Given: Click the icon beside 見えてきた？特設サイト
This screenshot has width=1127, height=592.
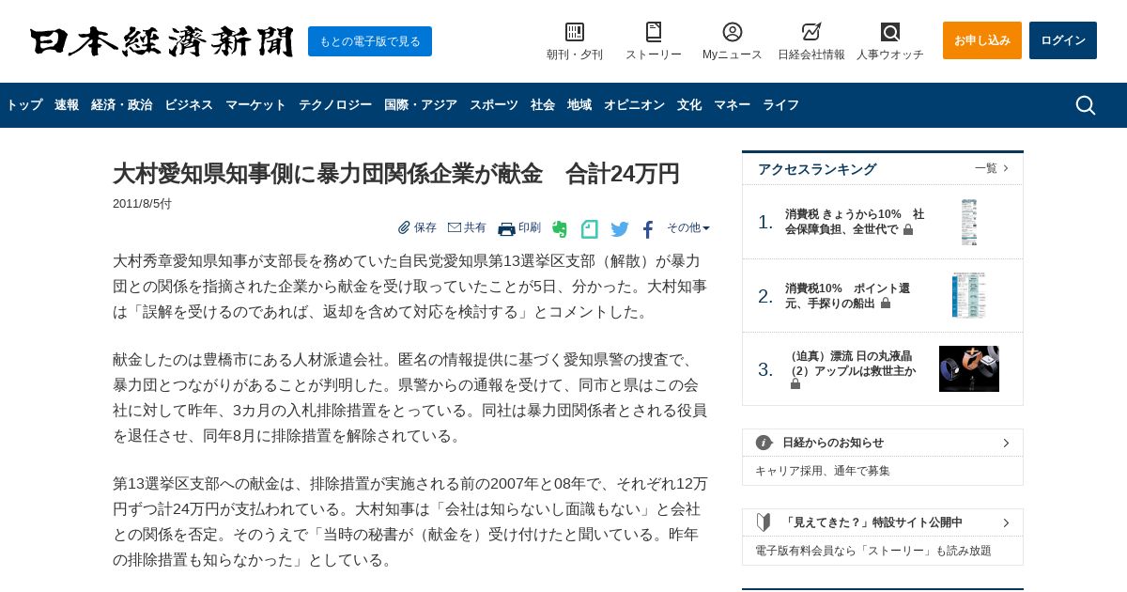Looking at the screenshot, I should pyautogui.click(x=764, y=522).
